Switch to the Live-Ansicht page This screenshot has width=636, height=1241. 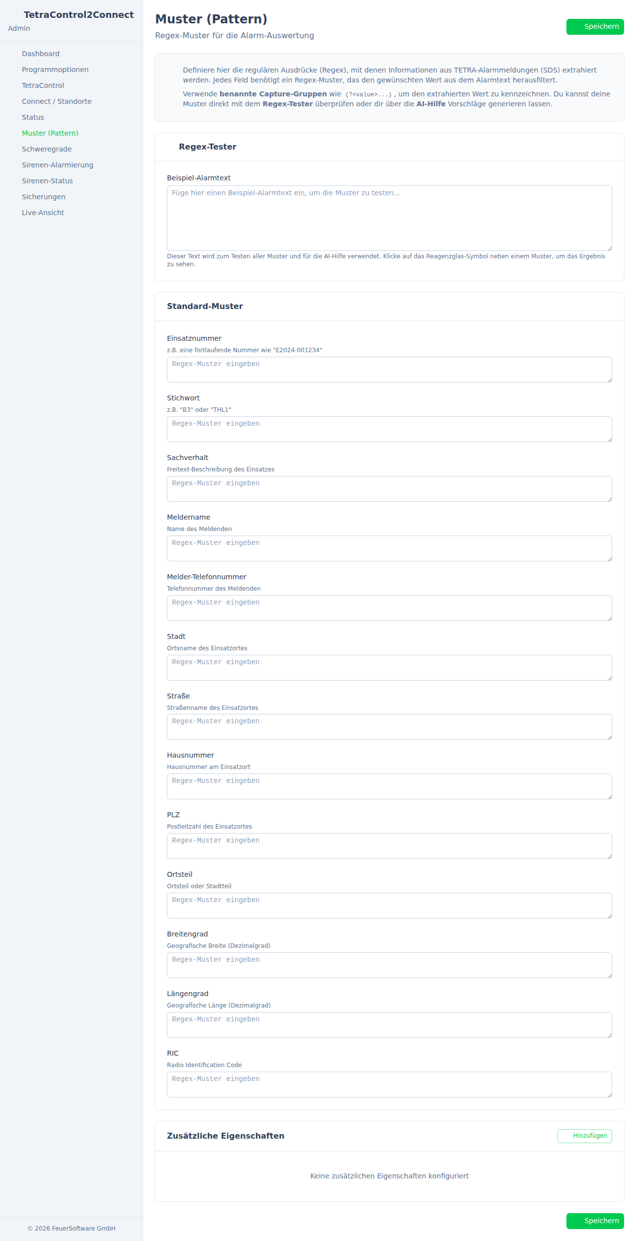point(43,213)
